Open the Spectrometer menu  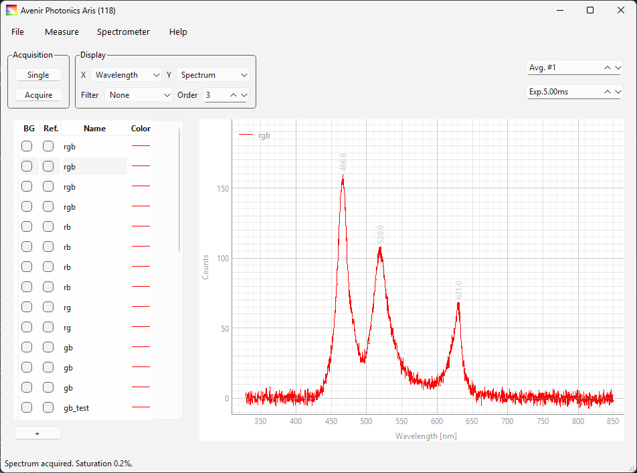123,32
